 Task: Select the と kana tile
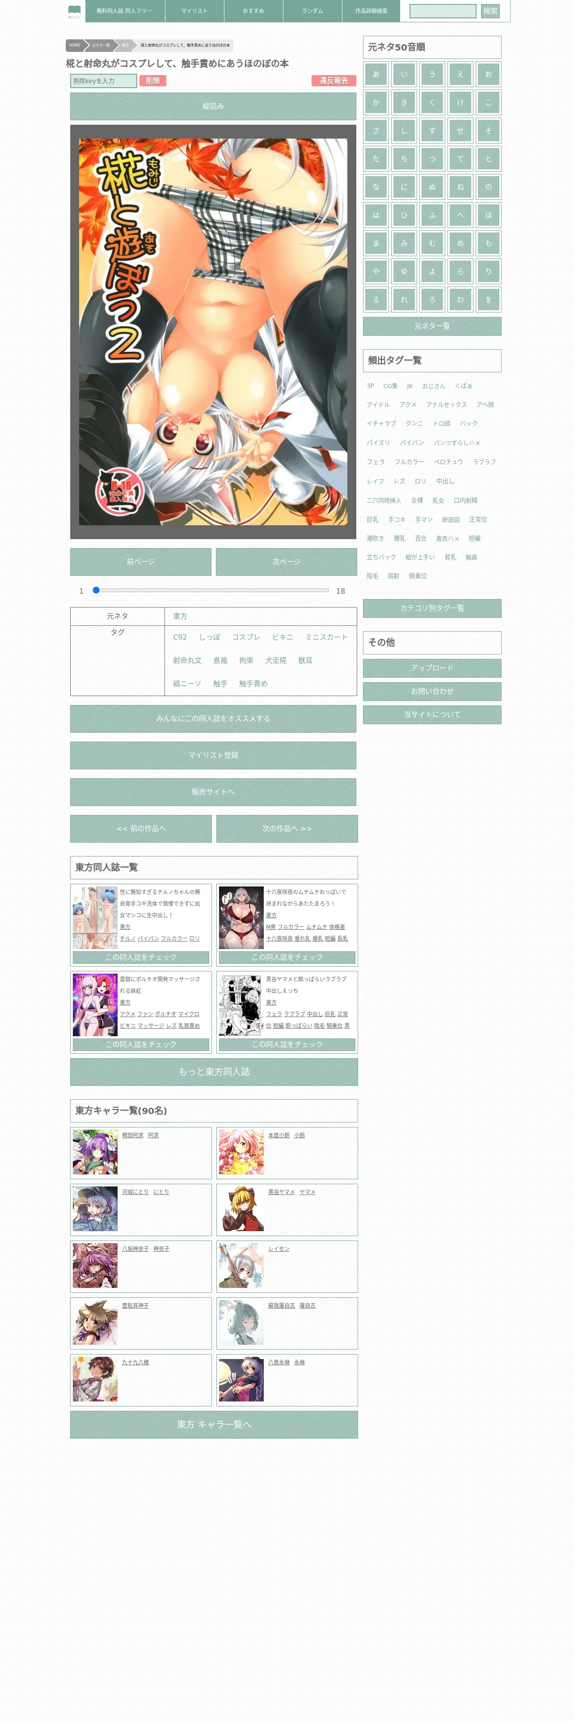pos(489,158)
